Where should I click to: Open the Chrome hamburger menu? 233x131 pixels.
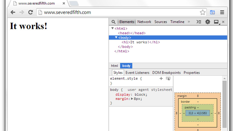point(222,12)
